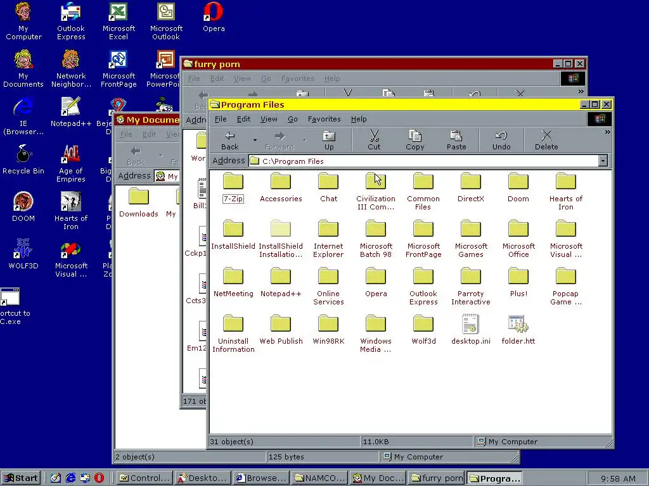649x486 pixels.
Task: Expand the Back history dropdown arrow in Program Files
Action: click(255, 140)
